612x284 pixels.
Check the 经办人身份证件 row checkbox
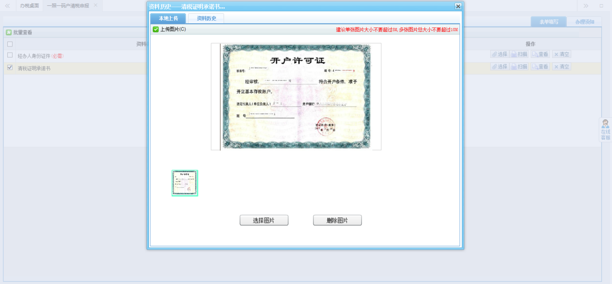(10, 55)
